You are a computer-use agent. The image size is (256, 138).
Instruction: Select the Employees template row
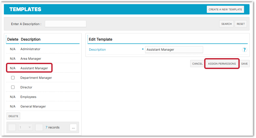29,97
